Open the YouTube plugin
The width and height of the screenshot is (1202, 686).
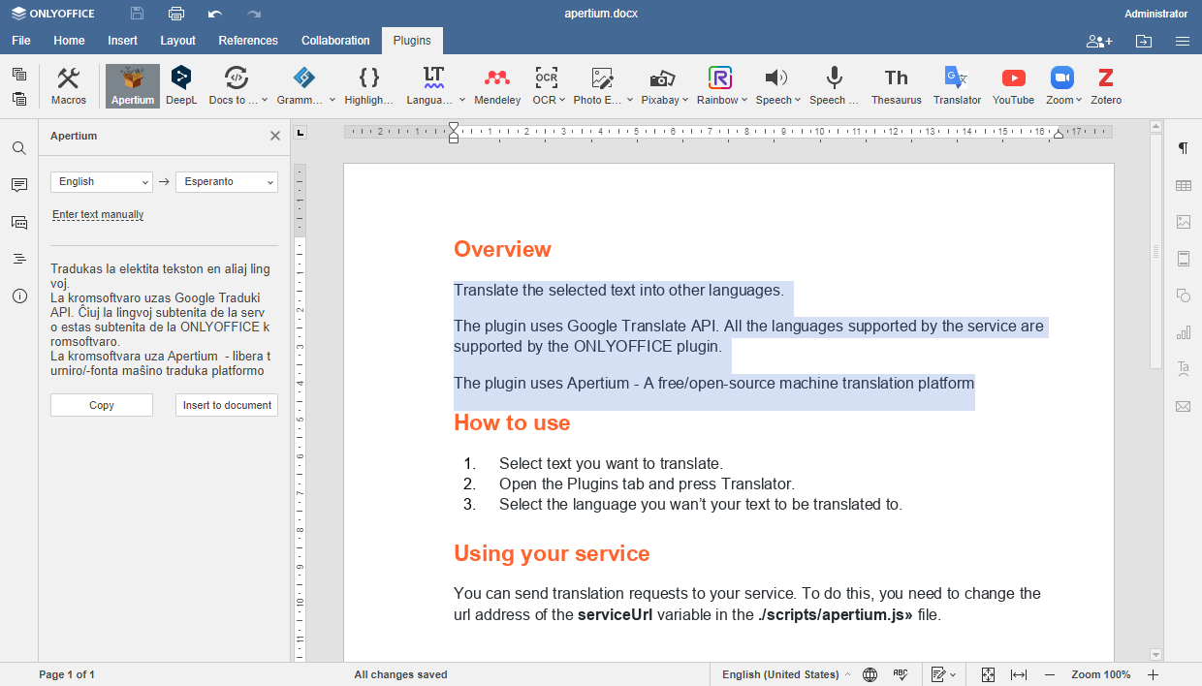point(1013,85)
